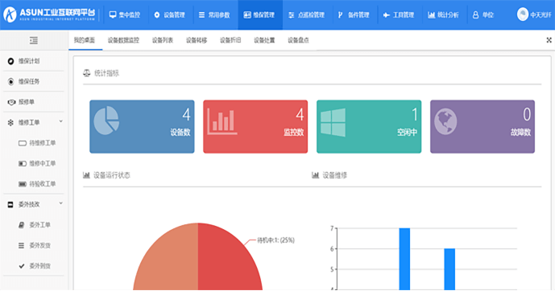Click the 工具管理 icon in top navigation

pyautogui.click(x=386, y=14)
